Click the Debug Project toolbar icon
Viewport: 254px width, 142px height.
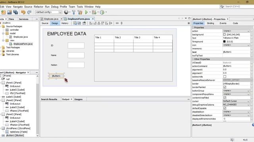tap(94, 12)
